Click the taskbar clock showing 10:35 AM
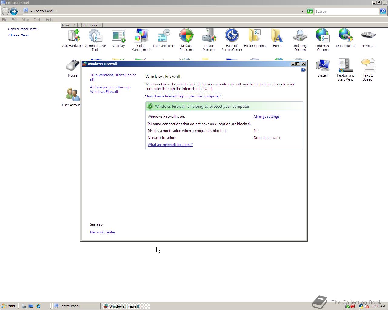The image size is (388, 310). pos(378,306)
